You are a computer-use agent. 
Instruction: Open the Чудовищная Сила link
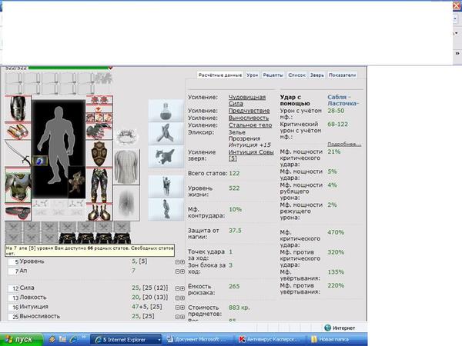click(x=247, y=100)
